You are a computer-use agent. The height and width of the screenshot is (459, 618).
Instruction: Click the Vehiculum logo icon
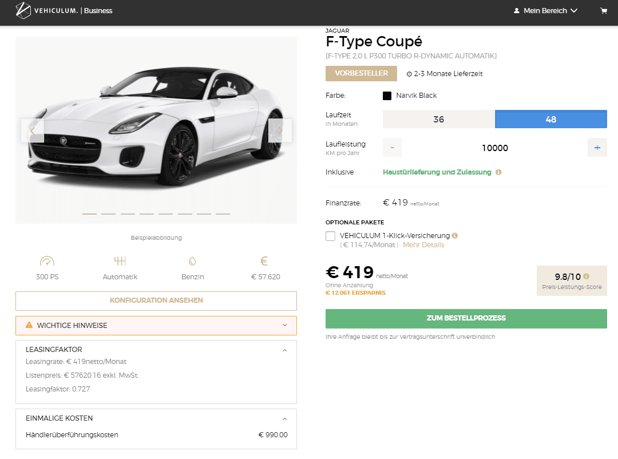coord(23,11)
